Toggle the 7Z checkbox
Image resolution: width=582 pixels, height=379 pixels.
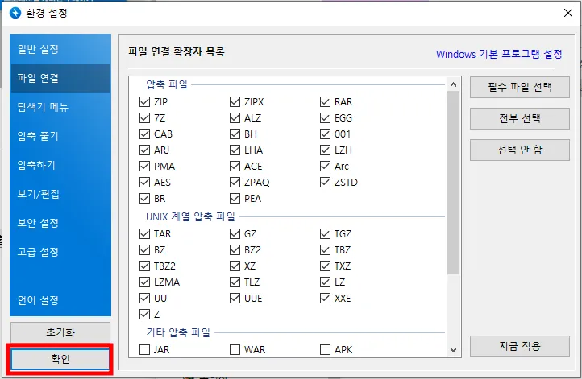(x=144, y=117)
